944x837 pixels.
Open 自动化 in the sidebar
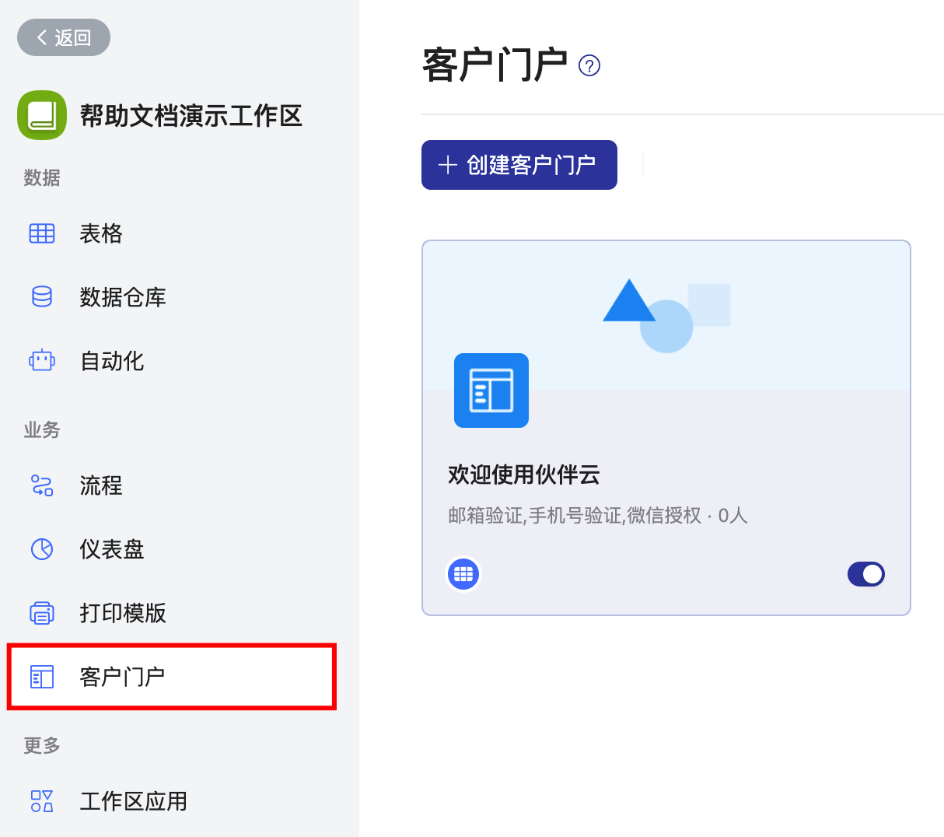[x=112, y=361]
